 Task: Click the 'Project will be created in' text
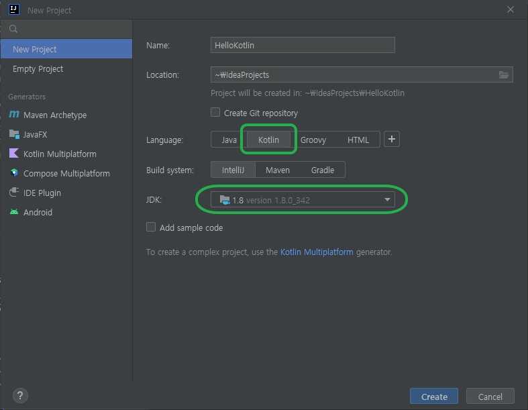(307, 93)
